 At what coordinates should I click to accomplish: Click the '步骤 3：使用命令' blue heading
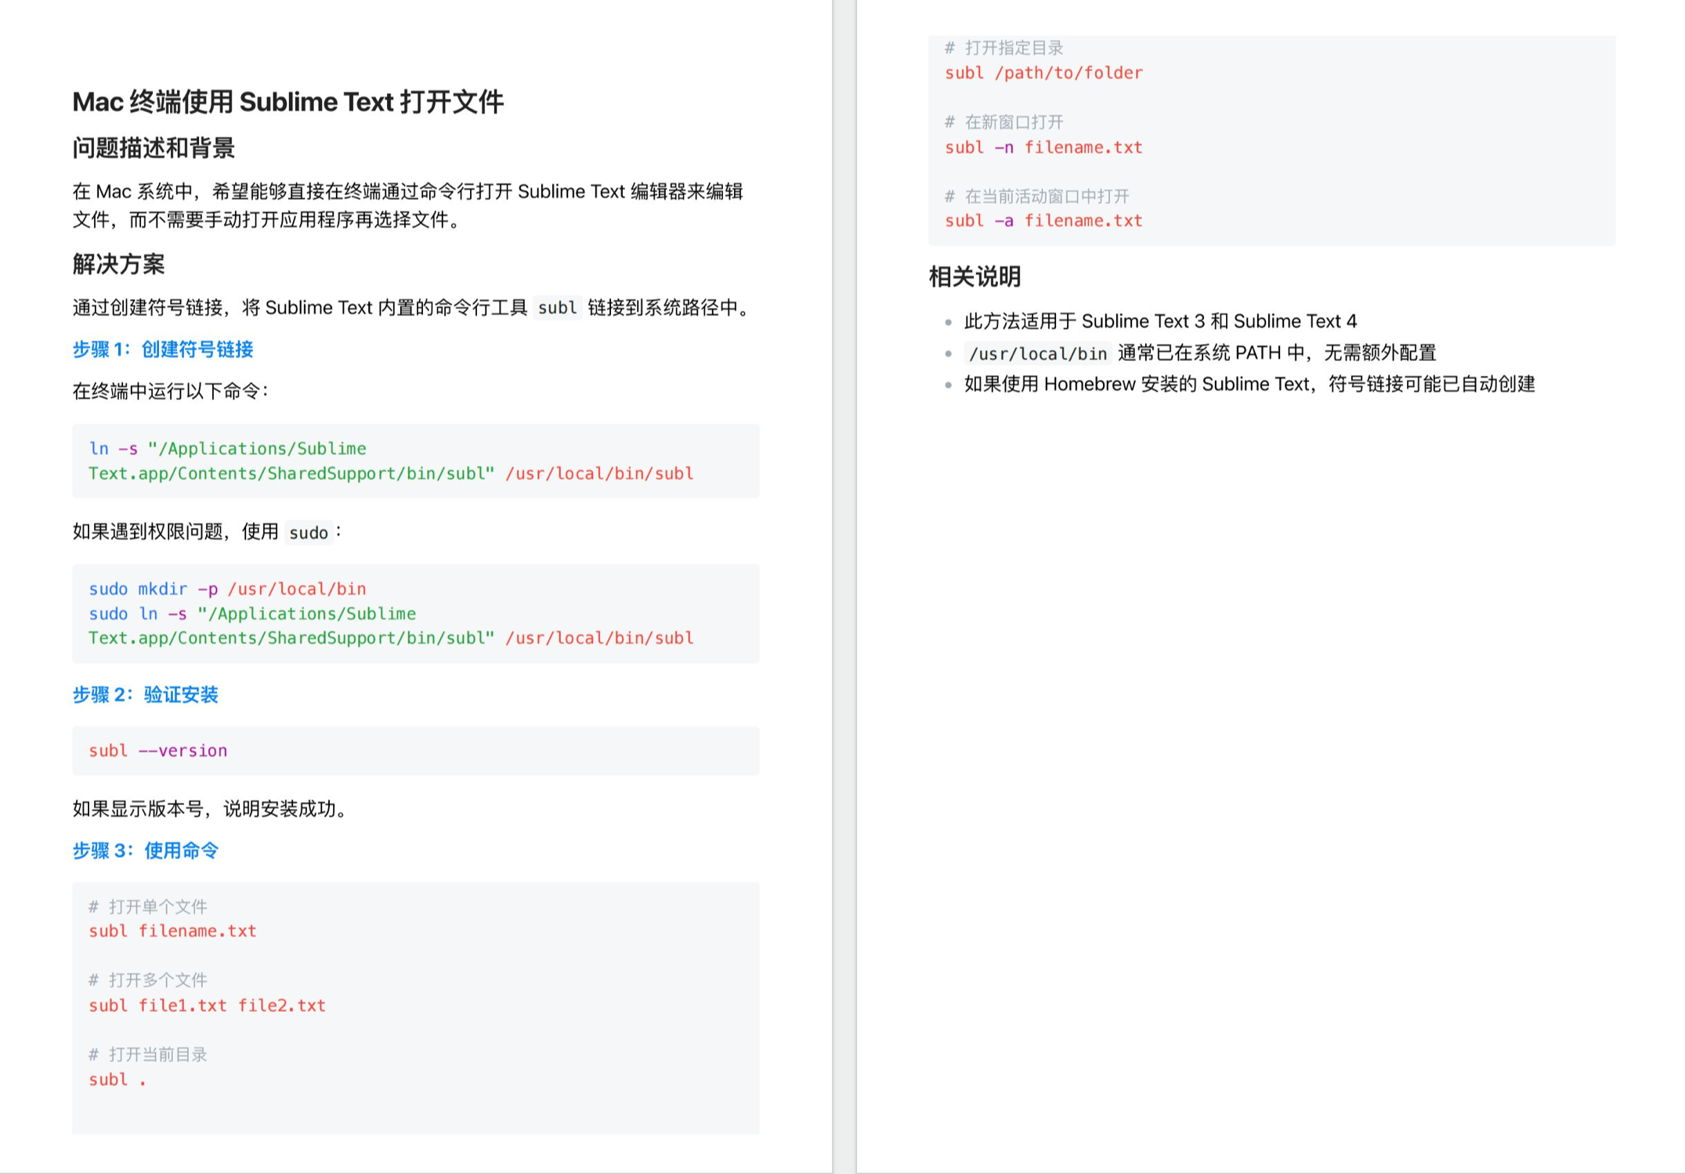145,851
